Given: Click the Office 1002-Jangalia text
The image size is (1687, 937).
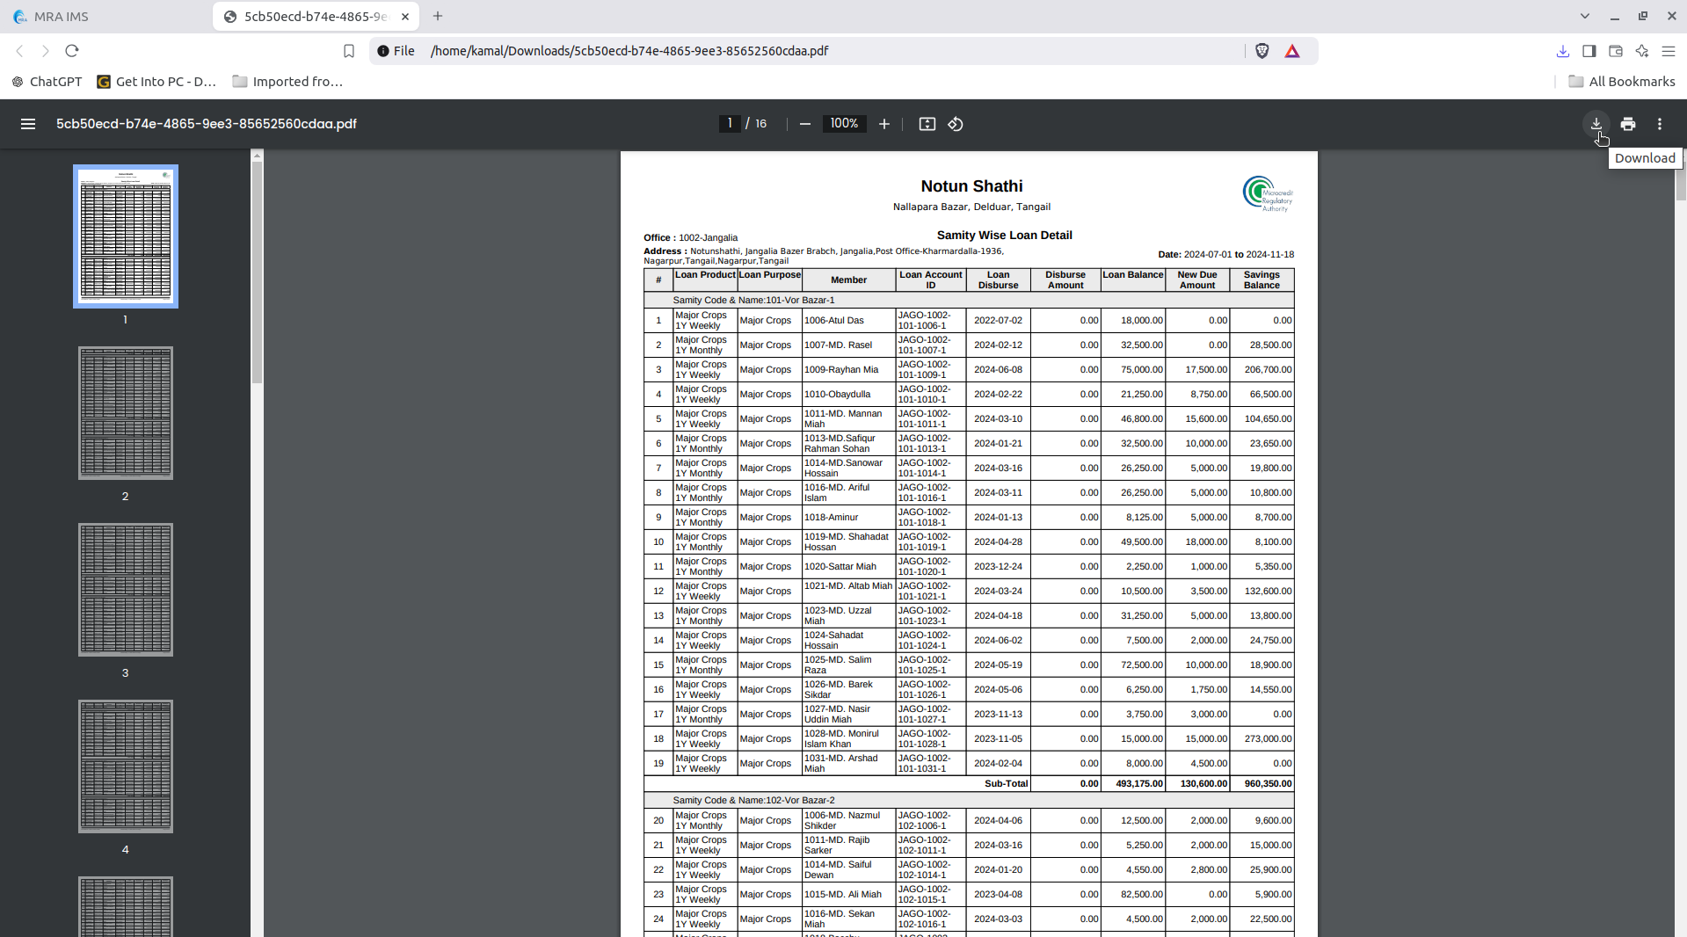Looking at the screenshot, I should point(691,238).
